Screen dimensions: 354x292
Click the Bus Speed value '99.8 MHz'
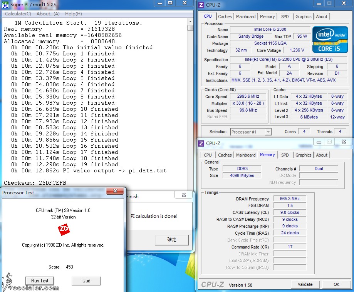[248, 110]
